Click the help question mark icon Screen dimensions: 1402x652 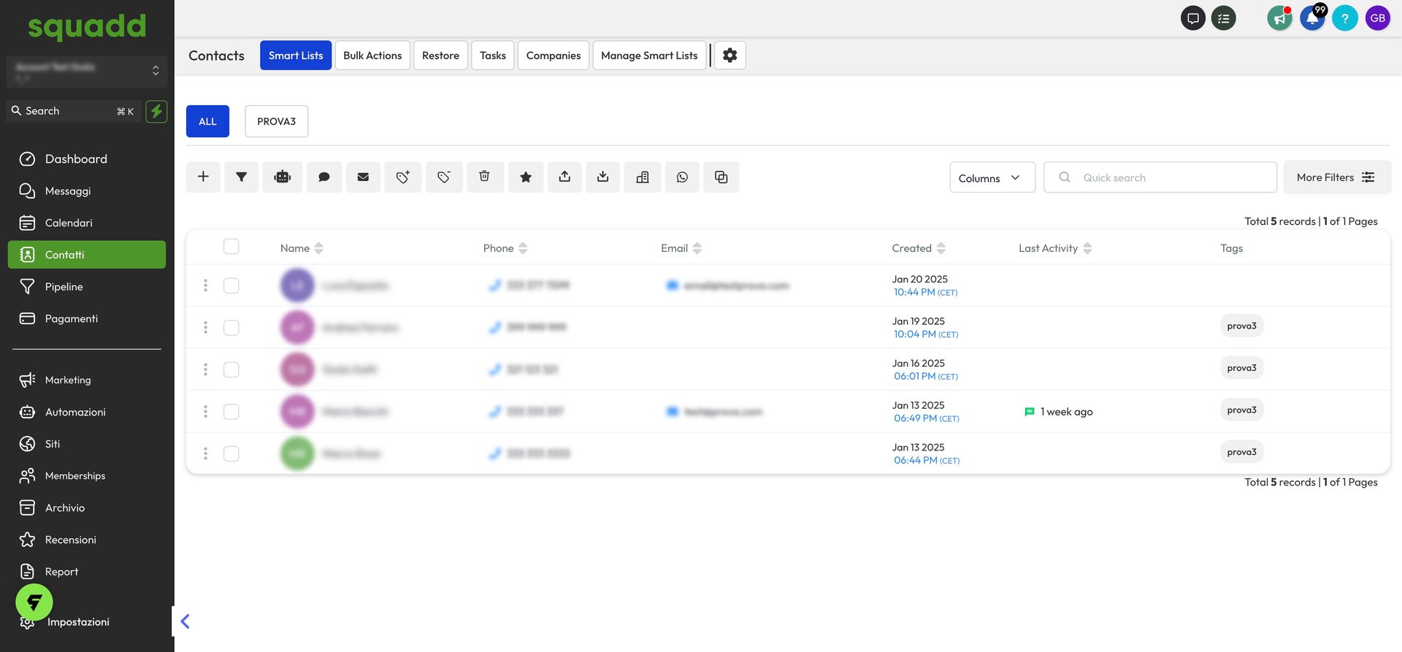(x=1344, y=18)
